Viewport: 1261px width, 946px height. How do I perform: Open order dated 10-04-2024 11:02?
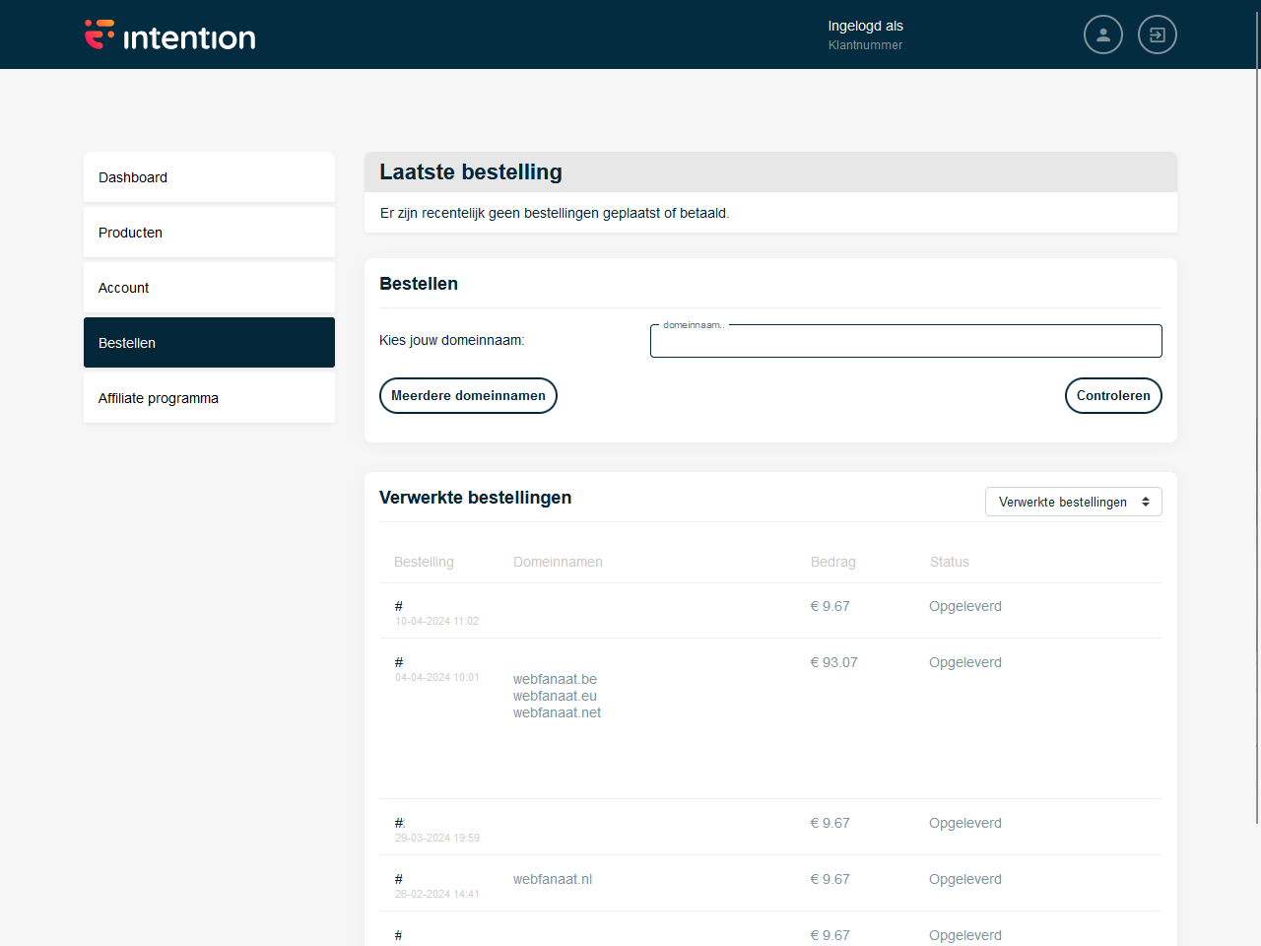[x=399, y=607]
